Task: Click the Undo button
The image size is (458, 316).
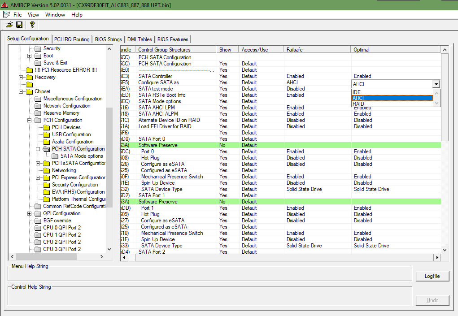Action: point(432,300)
